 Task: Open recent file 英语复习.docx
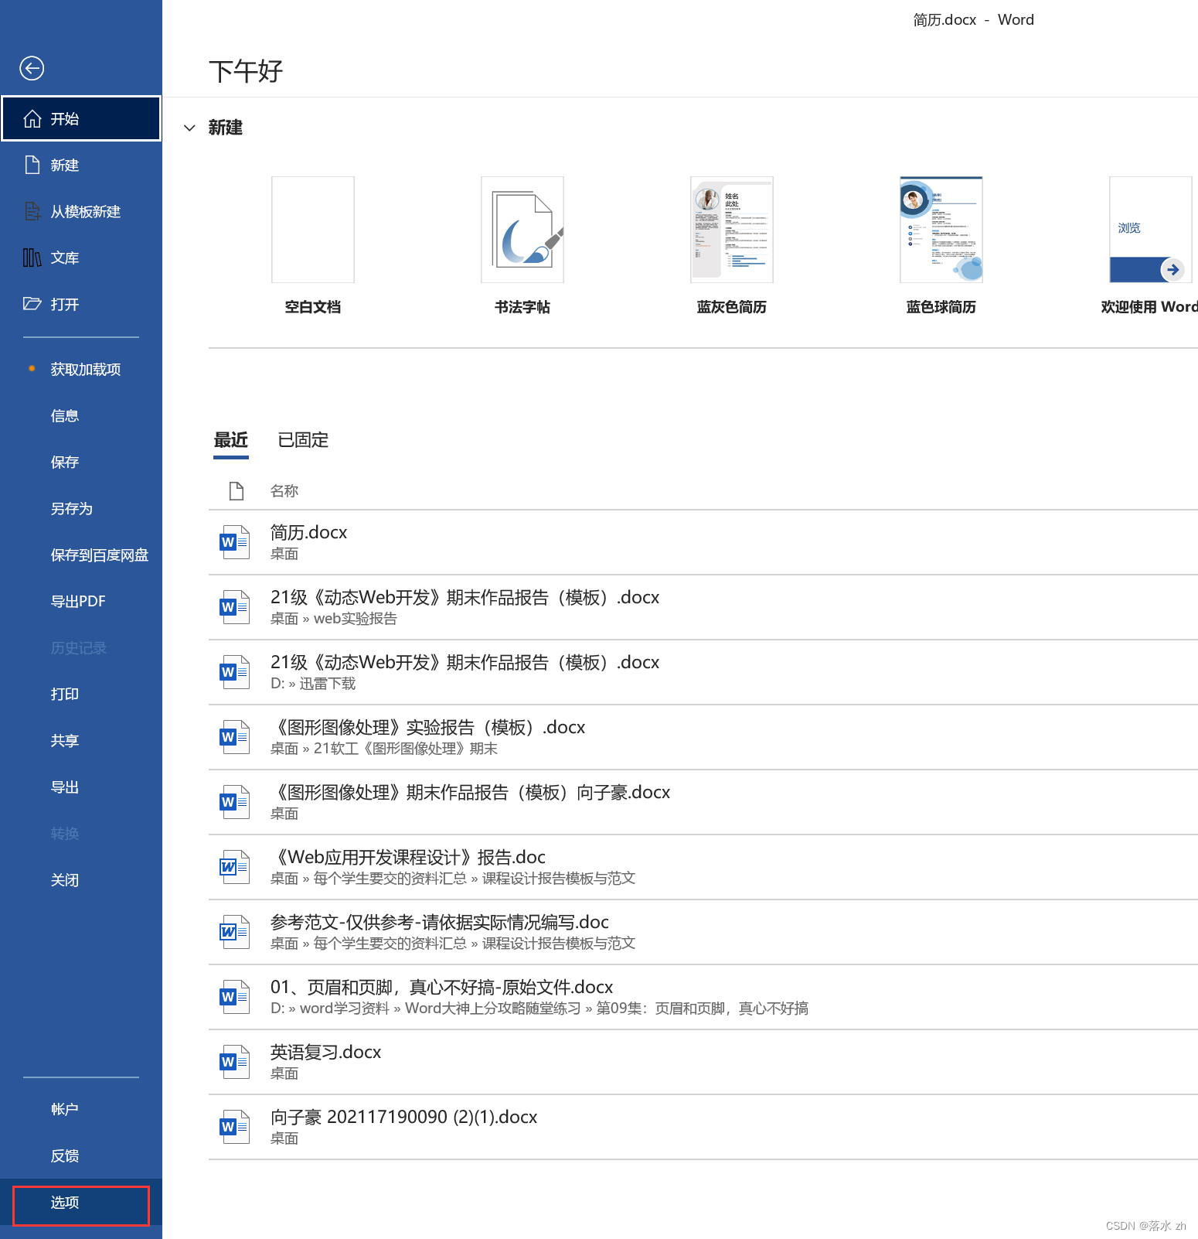[703, 1062]
